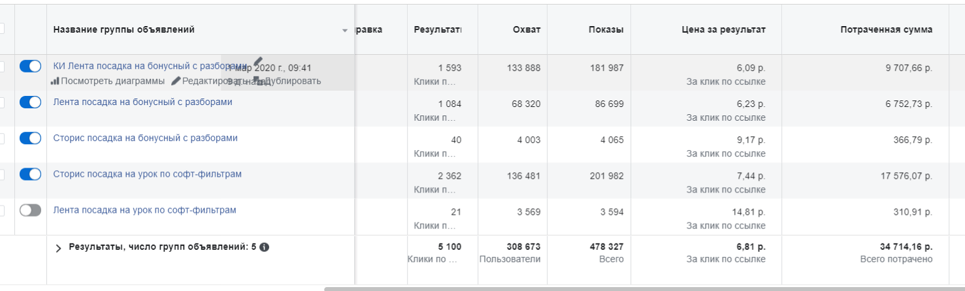Click the pencil icon next to Редактировать

(x=176, y=81)
